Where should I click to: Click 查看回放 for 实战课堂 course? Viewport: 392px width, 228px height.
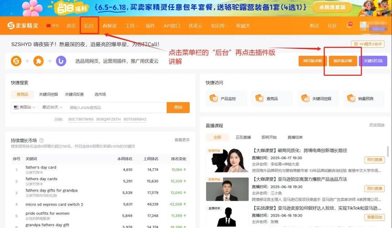(374, 217)
